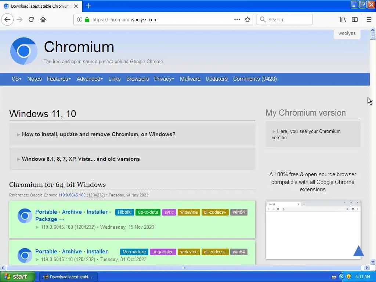Click the Marmaduke tag

point(134,252)
